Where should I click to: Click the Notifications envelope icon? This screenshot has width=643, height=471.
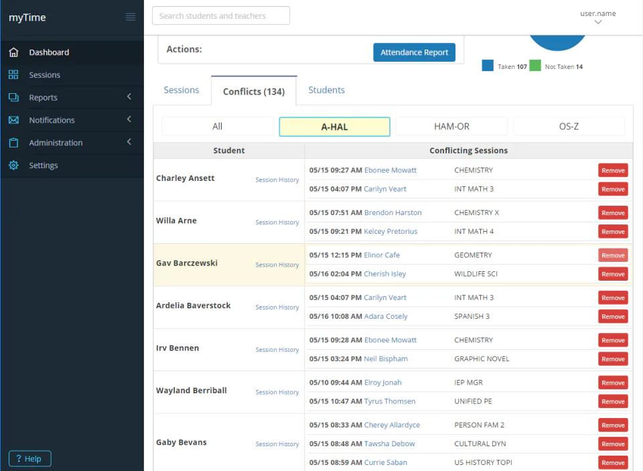13,120
